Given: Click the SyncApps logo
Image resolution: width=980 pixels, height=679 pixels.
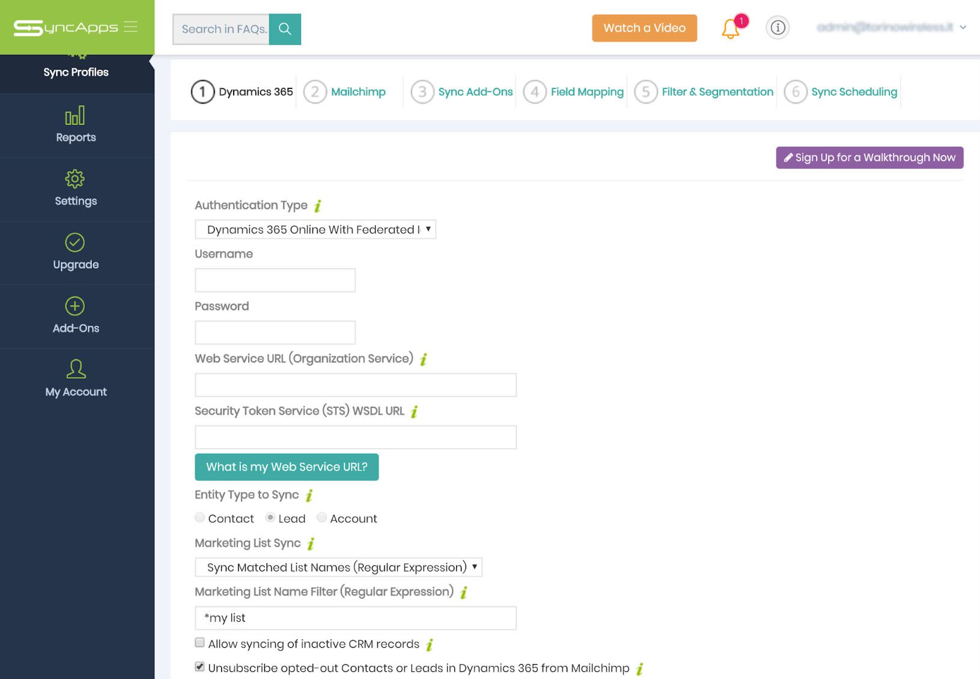Looking at the screenshot, I should click(x=65, y=28).
